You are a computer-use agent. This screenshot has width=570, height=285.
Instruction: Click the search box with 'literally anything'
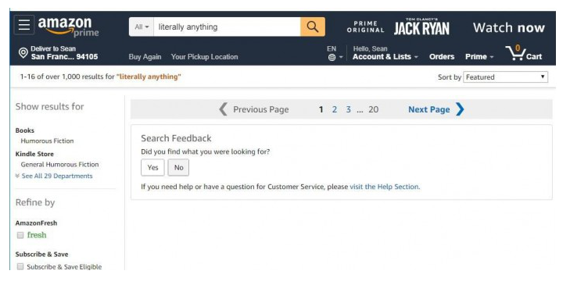coord(227,27)
